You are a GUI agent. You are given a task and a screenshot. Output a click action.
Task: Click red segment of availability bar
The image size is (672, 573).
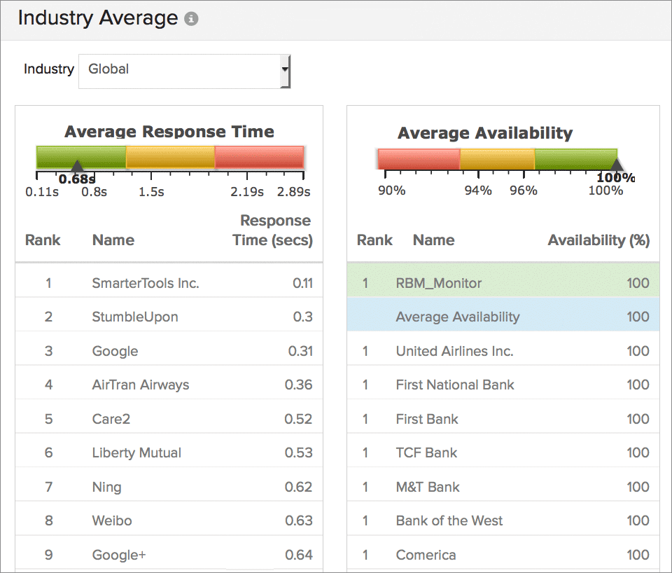[x=418, y=158]
